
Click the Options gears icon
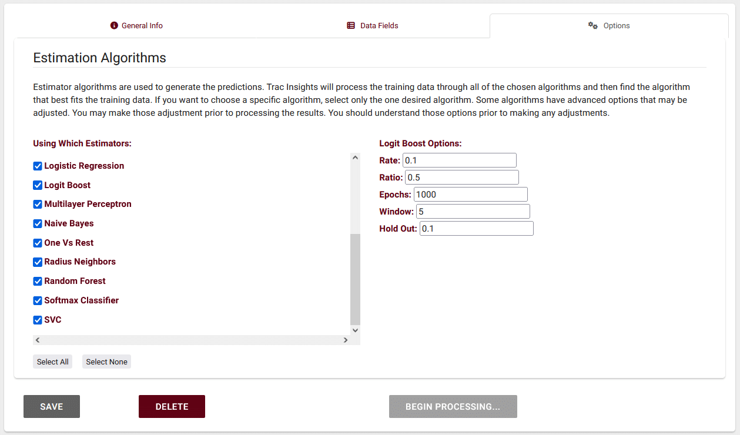tap(593, 26)
